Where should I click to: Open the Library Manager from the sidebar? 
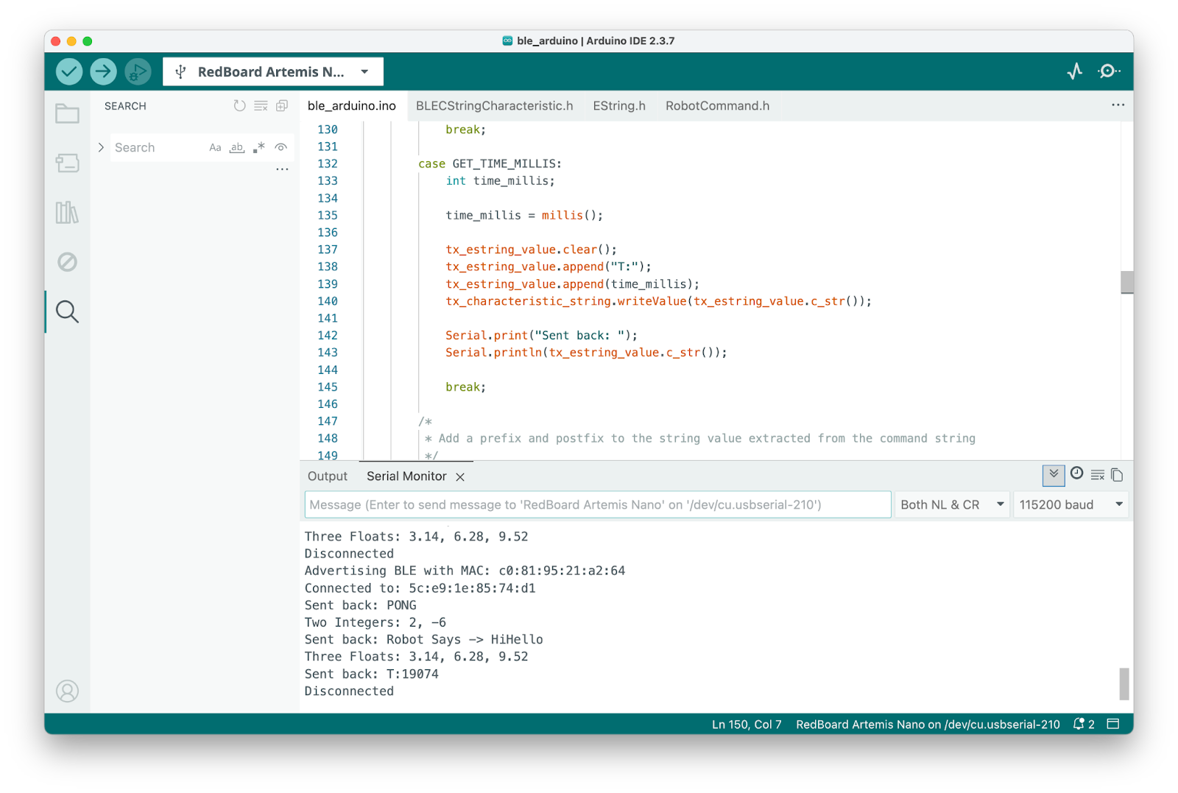point(66,213)
